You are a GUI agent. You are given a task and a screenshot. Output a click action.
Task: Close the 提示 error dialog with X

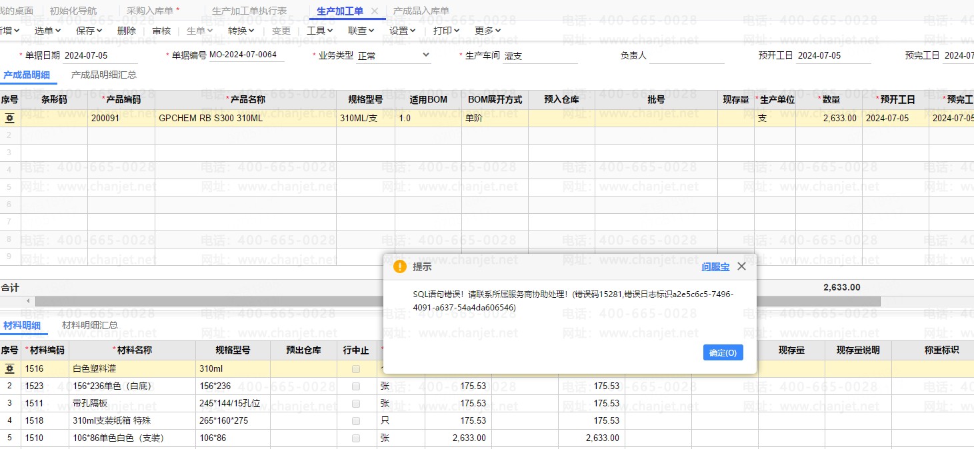(741, 266)
